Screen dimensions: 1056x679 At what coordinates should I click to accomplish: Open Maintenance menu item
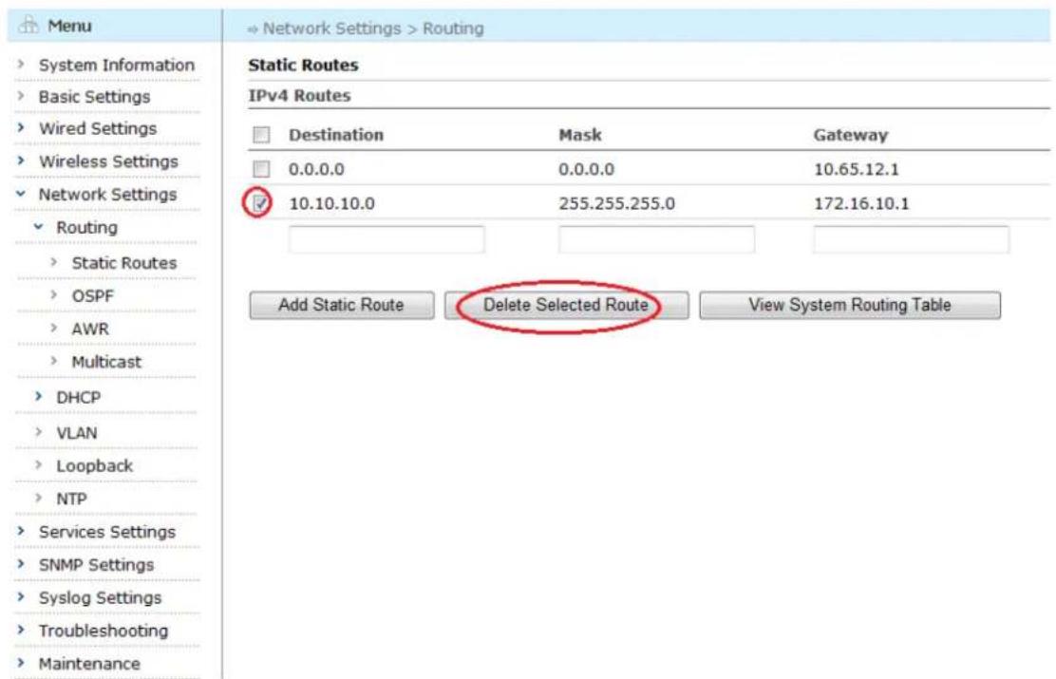click(89, 664)
